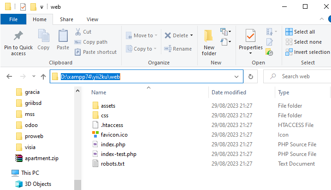Image resolution: width=331 pixels, height=190 pixels.
Task: Select the index-test.php file
Action: [x=118, y=154]
